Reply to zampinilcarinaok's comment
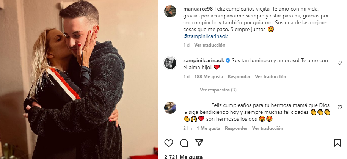The width and height of the screenshot is (347, 159). point(239,77)
